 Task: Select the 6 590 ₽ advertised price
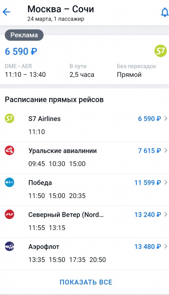tap(21, 51)
